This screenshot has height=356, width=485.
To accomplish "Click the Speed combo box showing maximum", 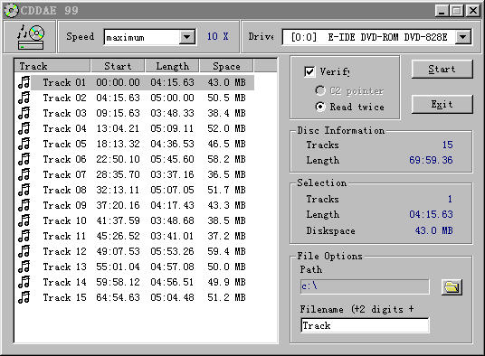I will 149,37.
